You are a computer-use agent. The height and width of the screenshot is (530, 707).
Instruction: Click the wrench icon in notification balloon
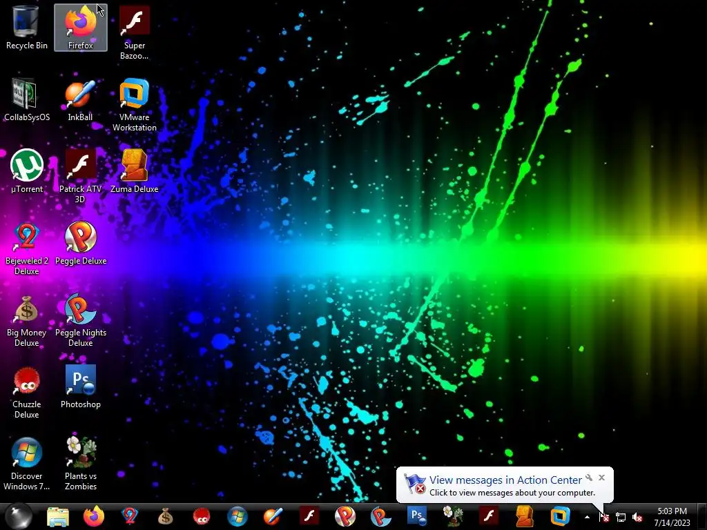coord(589,478)
